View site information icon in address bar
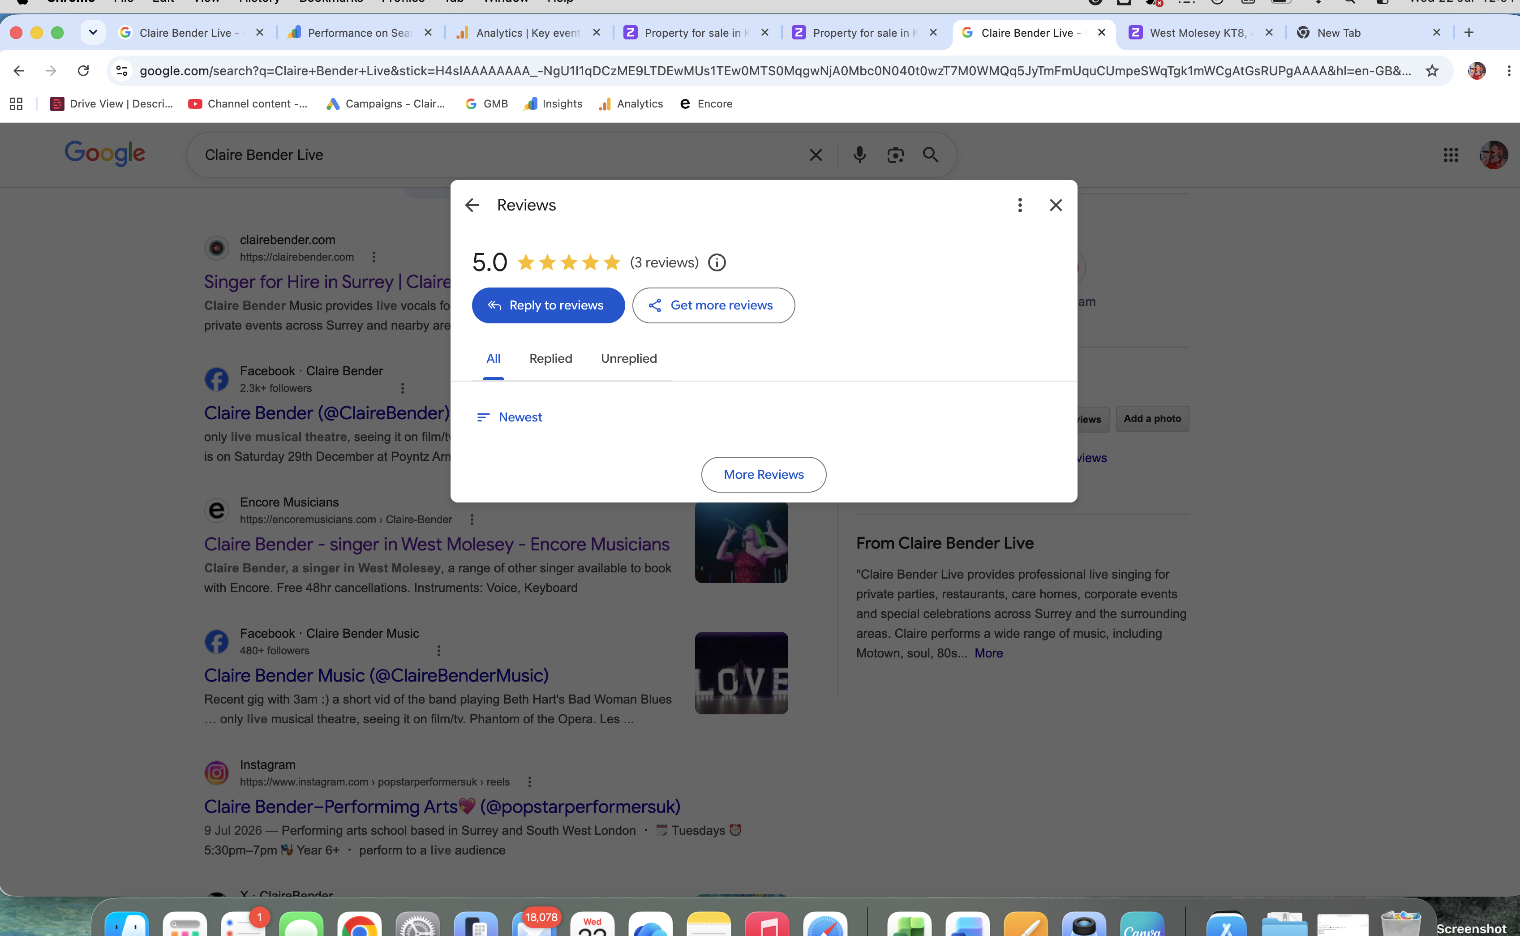Screen dimensions: 1520x936 point(122,71)
